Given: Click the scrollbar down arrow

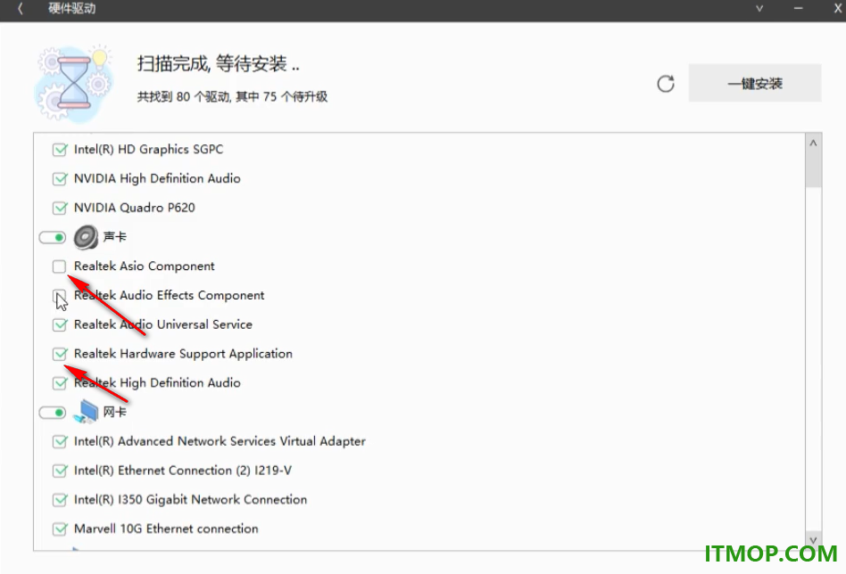Looking at the screenshot, I should (813, 539).
